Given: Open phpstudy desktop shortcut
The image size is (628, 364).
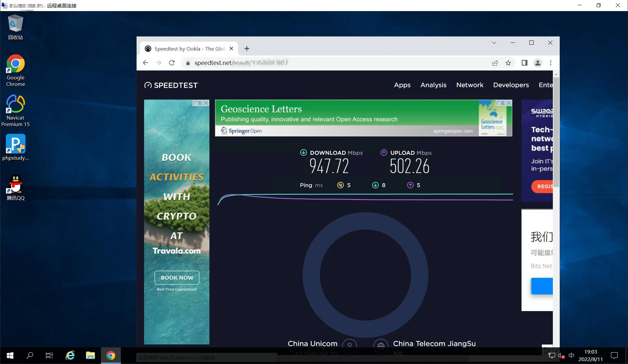Looking at the screenshot, I should point(15,148).
